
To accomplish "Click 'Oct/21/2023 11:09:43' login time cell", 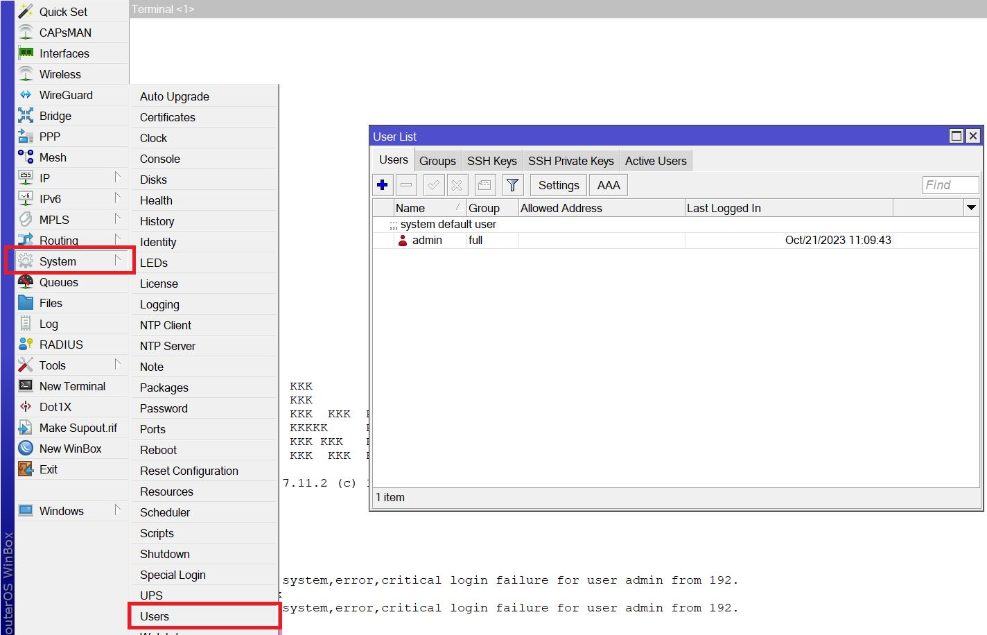I will (789, 241).
